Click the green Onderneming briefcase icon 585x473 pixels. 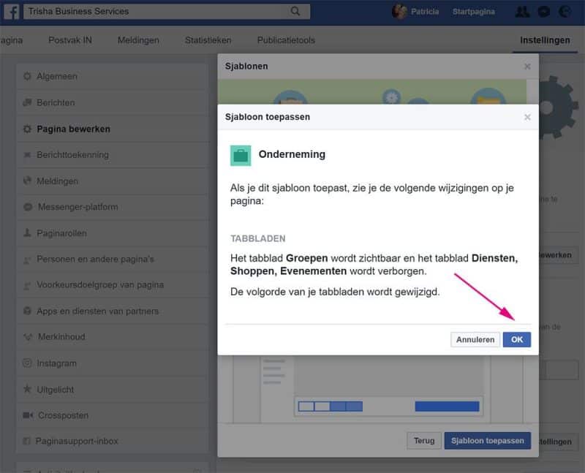tap(241, 156)
